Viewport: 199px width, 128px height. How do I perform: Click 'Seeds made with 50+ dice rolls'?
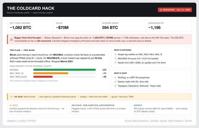[x=133, y=81]
